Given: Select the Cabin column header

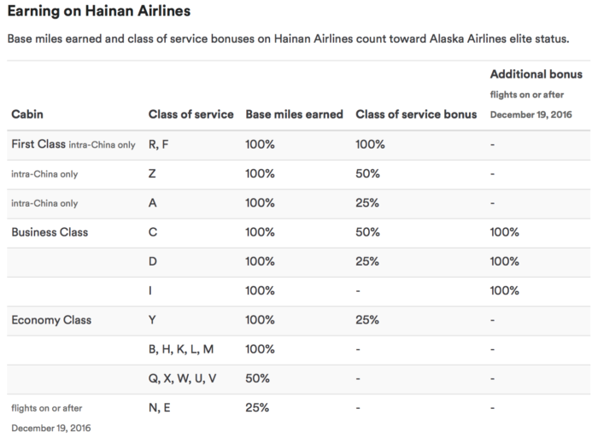Looking at the screenshot, I should (x=27, y=114).
